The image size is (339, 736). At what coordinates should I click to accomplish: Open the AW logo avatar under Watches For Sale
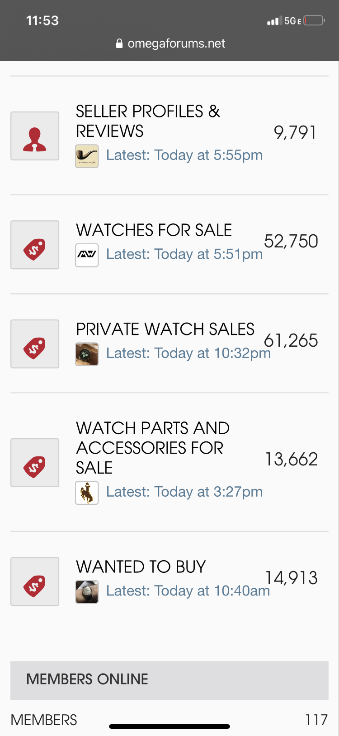pos(87,255)
